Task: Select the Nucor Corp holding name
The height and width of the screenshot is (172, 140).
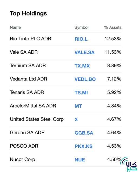Action: [x=22, y=160]
